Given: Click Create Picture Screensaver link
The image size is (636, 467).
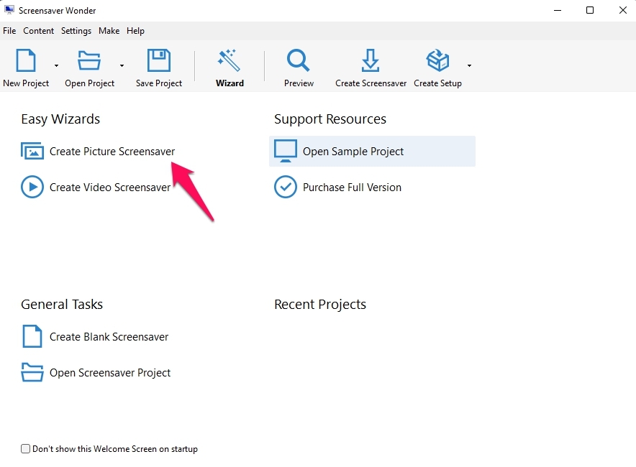Looking at the screenshot, I should [x=112, y=152].
